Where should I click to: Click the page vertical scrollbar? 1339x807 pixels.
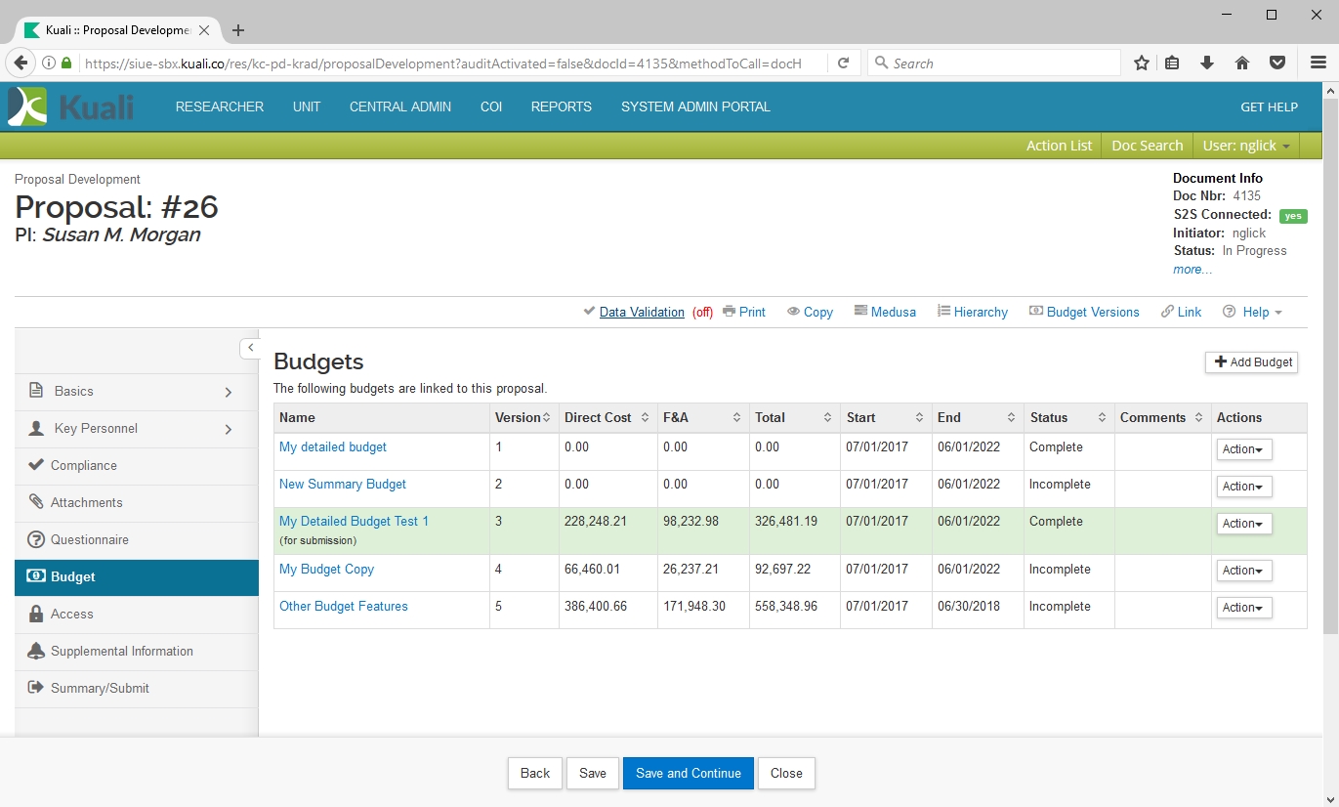(1329, 391)
